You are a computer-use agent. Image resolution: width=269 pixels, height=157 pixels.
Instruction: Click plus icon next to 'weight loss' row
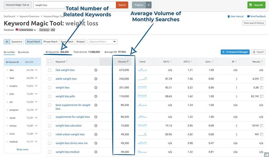coord(96,88)
